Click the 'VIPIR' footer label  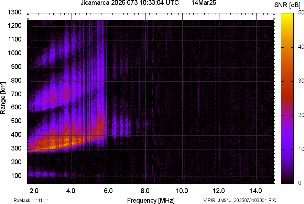[x=209, y=200]
